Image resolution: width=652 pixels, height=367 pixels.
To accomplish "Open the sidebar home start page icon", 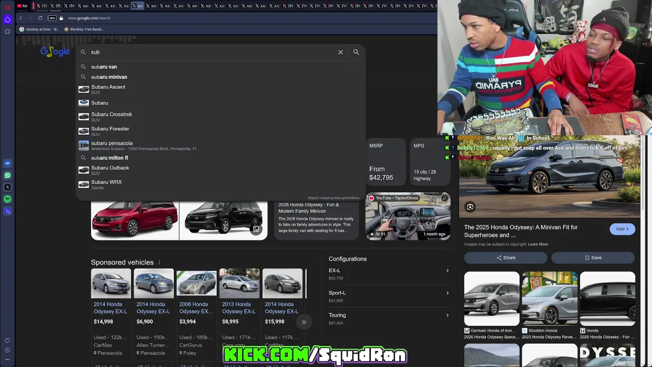I will pos(7,19).
